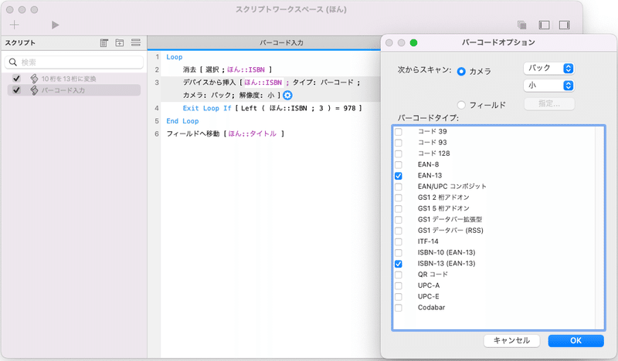Image resolution: width=618 pixels, height=361 pixels.
Task: Click the new folder icon in script pane
Action: point(120,43)
